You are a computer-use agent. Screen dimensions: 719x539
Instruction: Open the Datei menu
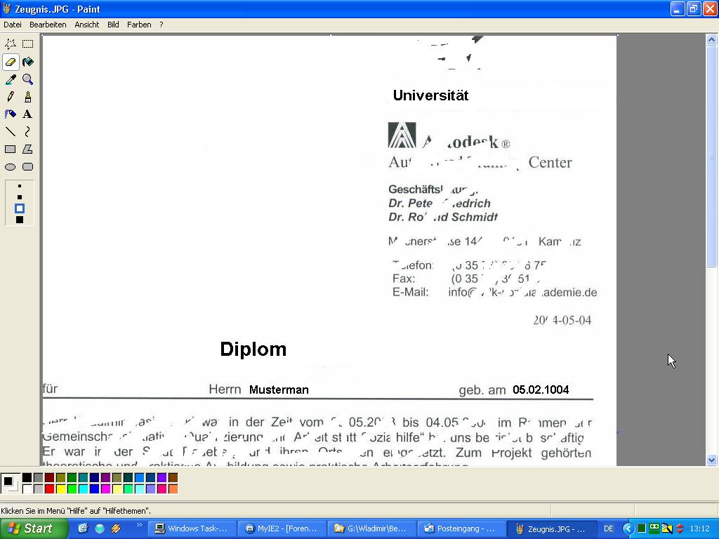[13, 25]
